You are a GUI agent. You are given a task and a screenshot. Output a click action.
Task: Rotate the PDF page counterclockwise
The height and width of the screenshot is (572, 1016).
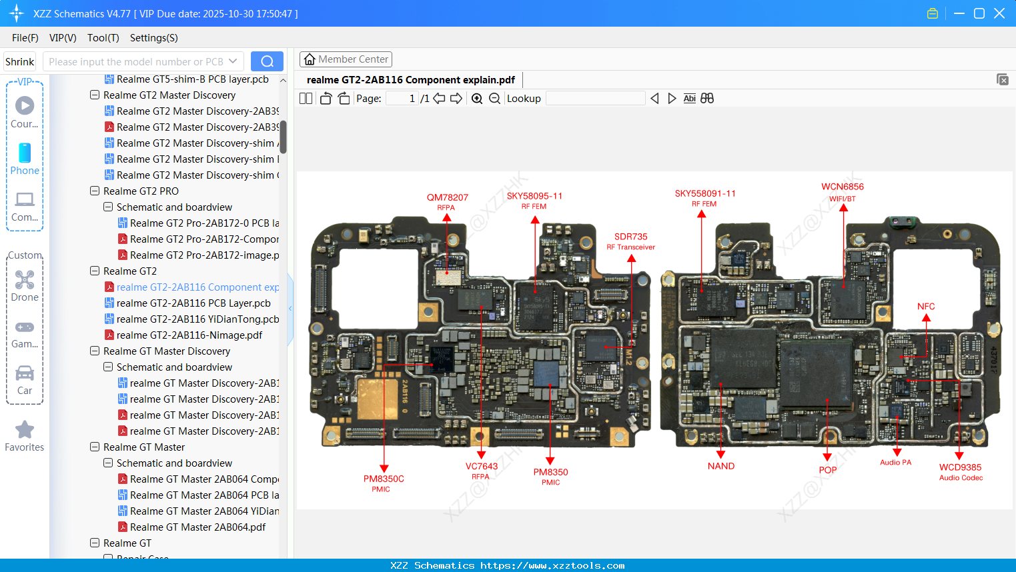click(325, 98)
